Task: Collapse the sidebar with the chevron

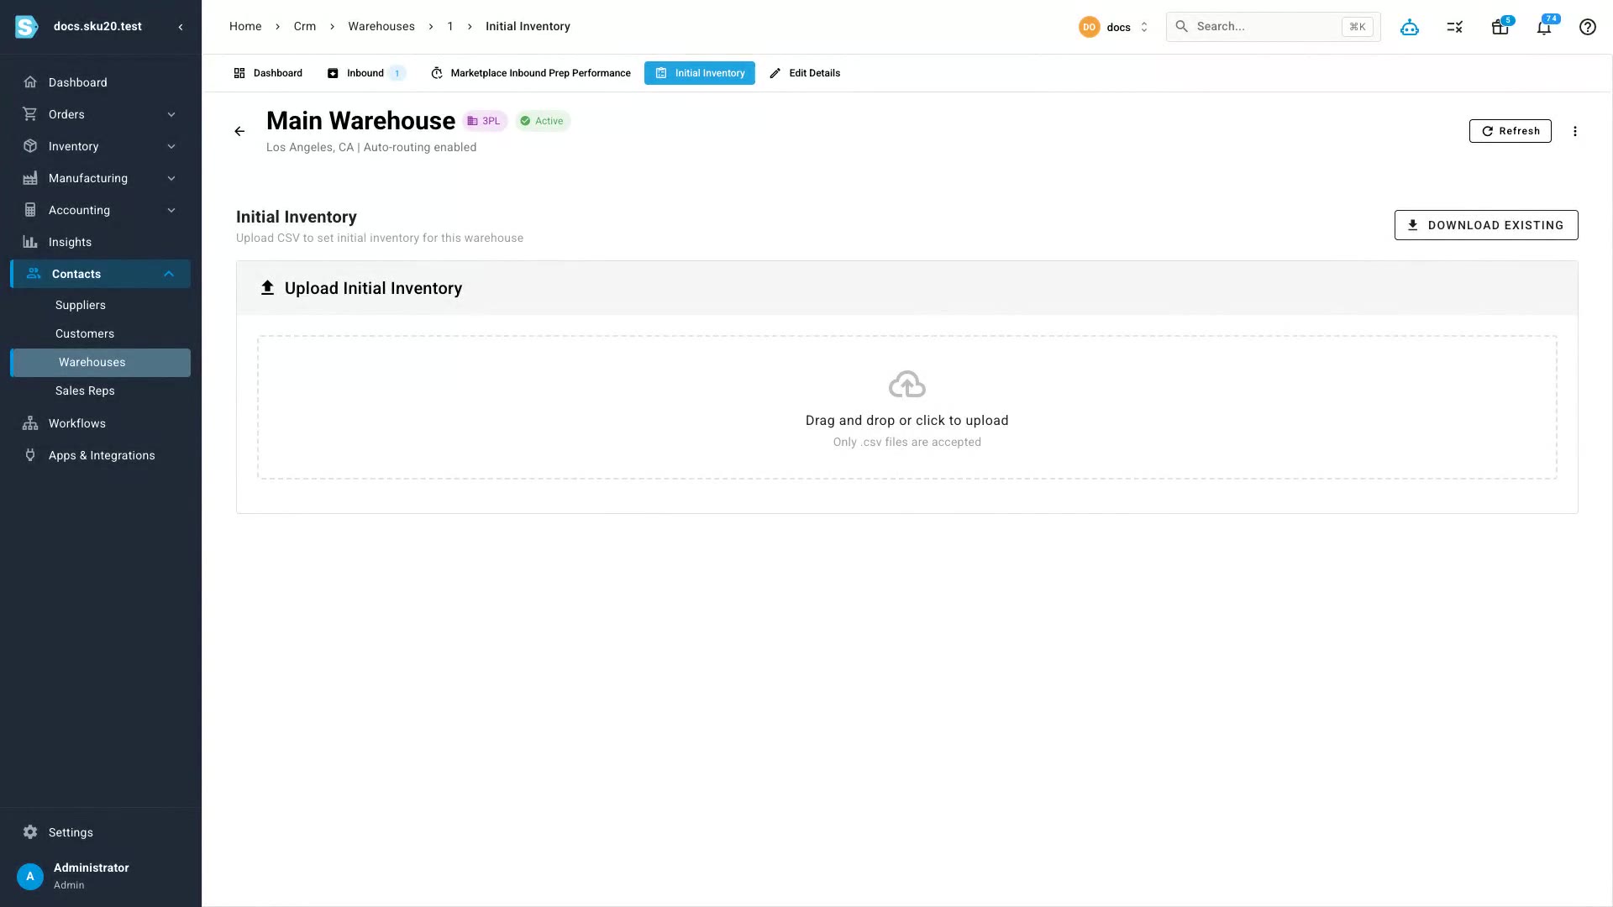Action: point(181,27)
